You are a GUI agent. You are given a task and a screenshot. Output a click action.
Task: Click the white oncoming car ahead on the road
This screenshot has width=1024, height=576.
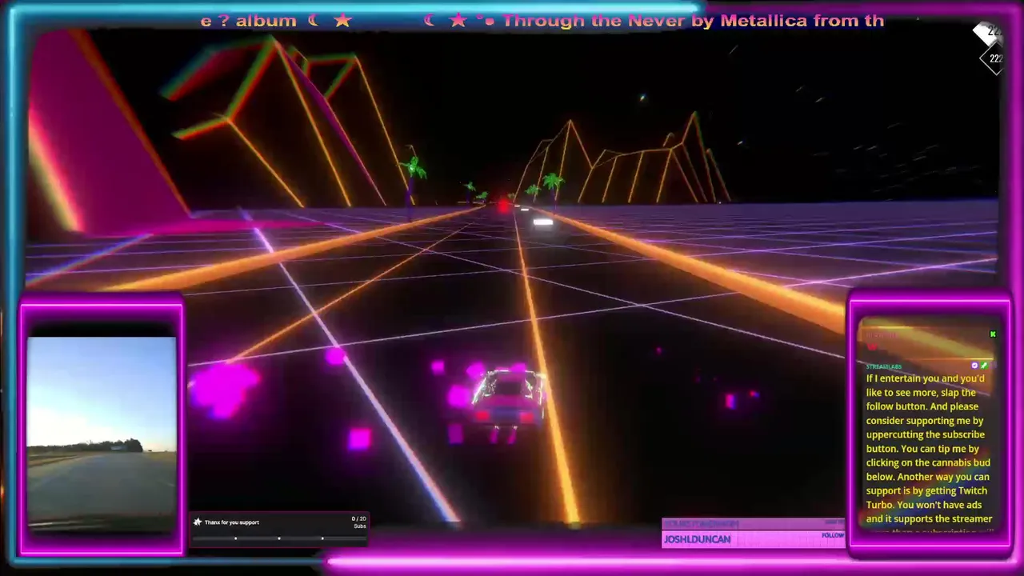coord(543,223)
